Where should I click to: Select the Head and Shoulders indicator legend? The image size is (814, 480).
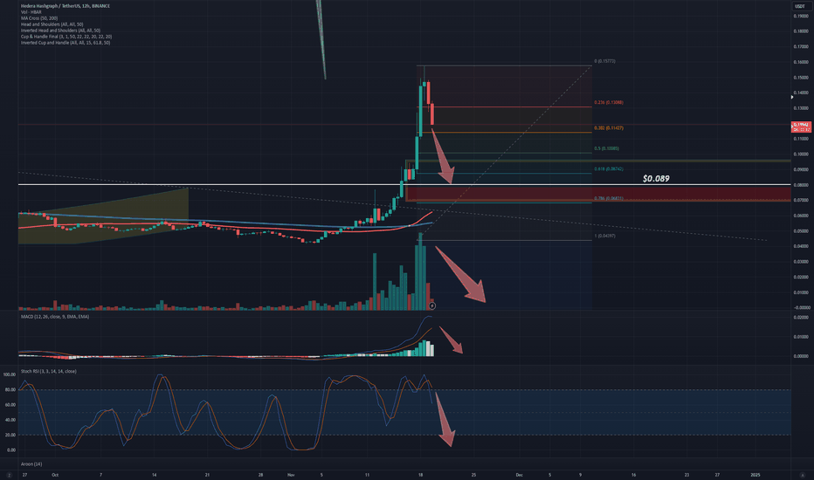52,24
